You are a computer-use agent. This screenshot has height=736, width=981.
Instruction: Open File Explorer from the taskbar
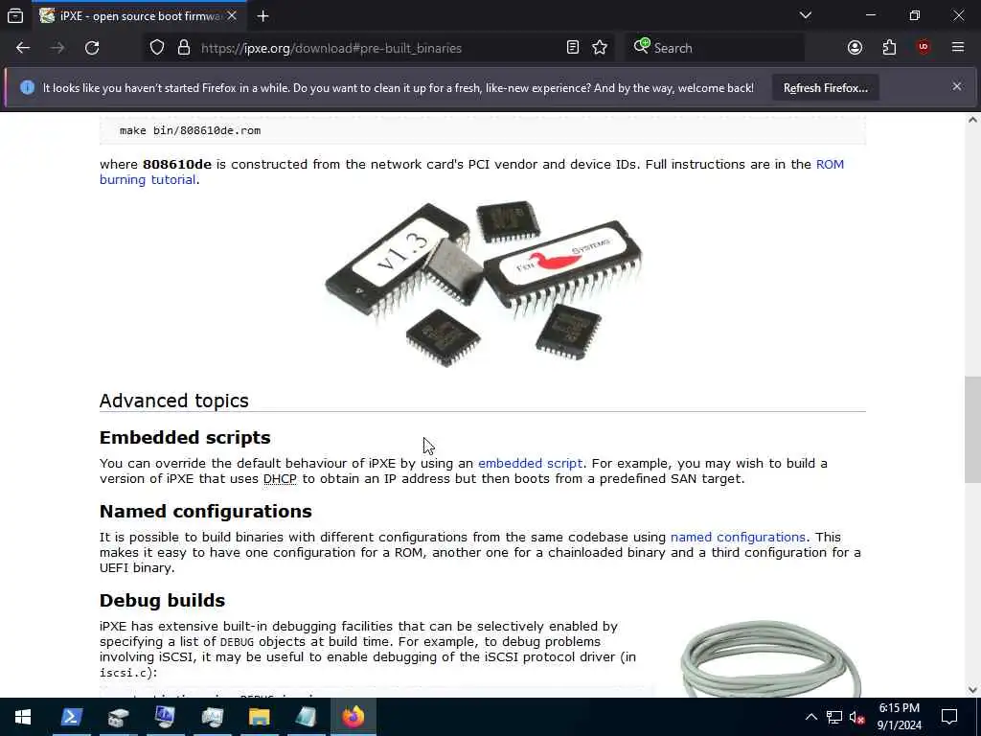click(259, 717)
